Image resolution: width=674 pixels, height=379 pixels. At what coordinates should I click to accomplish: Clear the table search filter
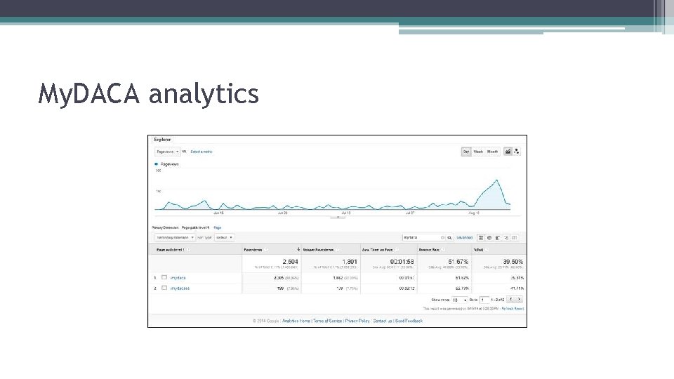tap(442, 238)
